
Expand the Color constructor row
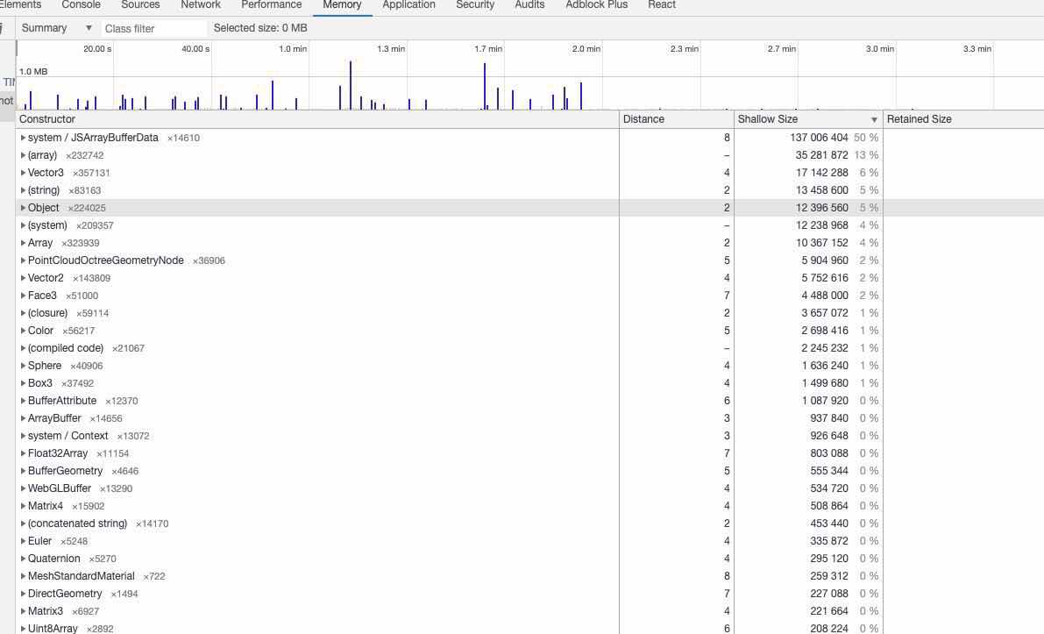pos(23,331)
